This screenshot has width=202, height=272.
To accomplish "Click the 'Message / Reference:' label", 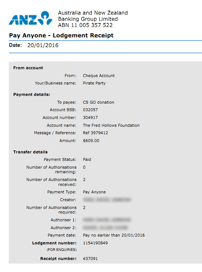I will (55, 133).
